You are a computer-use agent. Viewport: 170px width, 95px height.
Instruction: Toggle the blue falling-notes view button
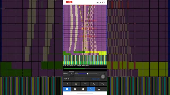[91, 89]
